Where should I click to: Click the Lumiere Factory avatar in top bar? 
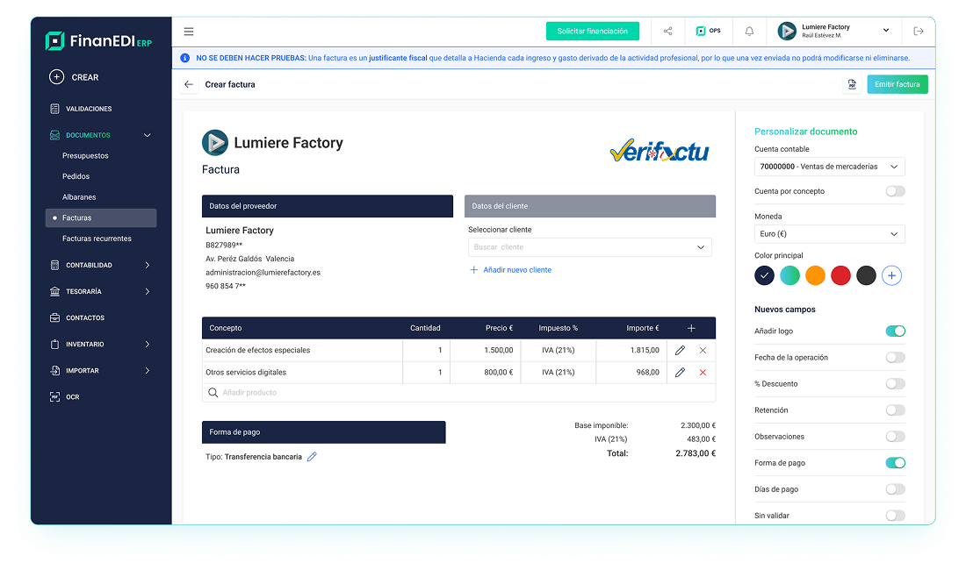tap(787, 31)
